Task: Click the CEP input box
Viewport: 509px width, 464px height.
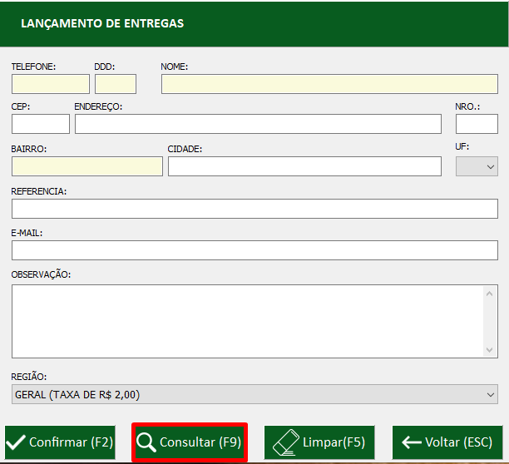Action: (41, 124)
